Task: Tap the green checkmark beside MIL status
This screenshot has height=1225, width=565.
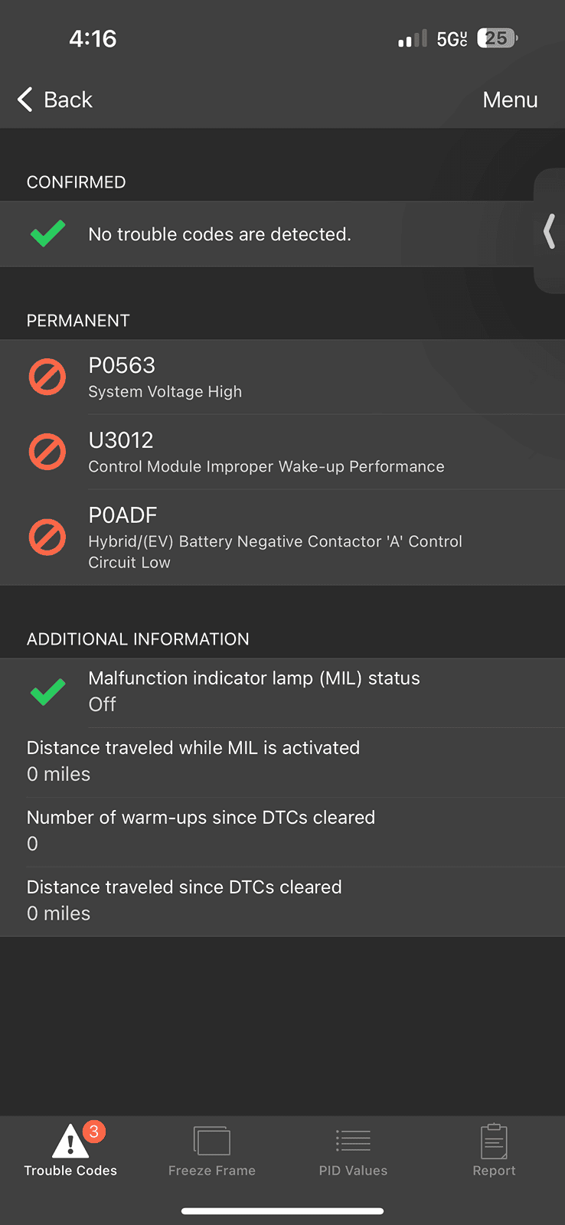Action: coord(47,692)
